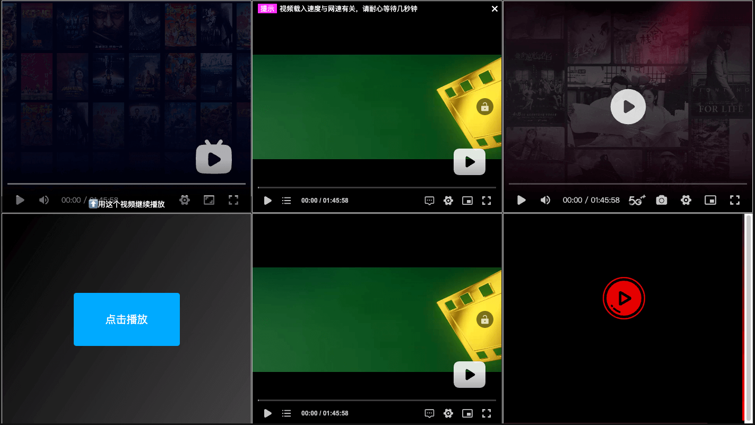Toggle the lock icon below the 提示 banner
Image resolution: width=755 pixels, height=425 pixels.
pyautogui.click(x=484, y=107)
